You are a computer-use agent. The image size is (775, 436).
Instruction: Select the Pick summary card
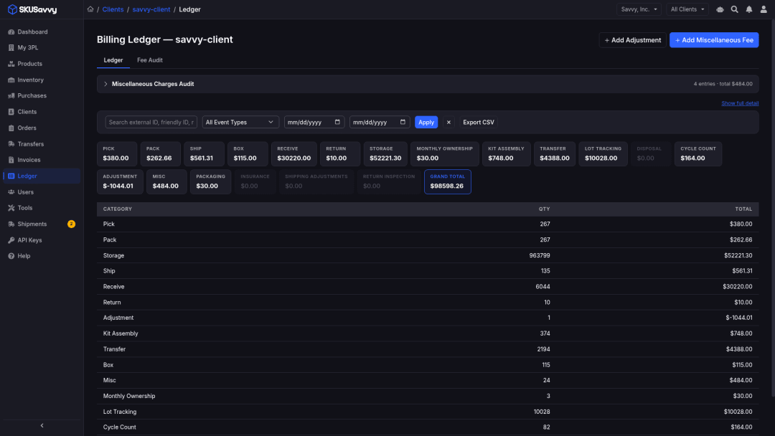pyautogui.click(x=117, y=153)
